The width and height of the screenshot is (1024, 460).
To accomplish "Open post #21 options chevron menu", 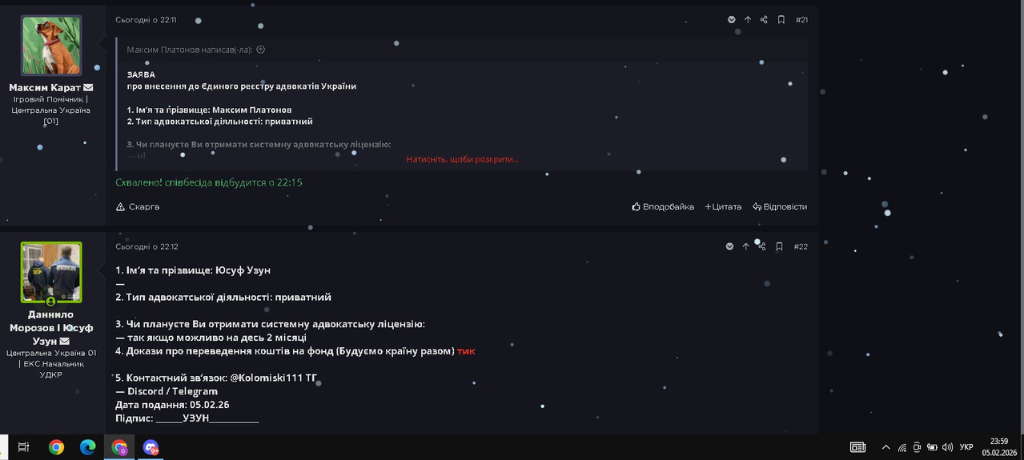I will 731,20.
